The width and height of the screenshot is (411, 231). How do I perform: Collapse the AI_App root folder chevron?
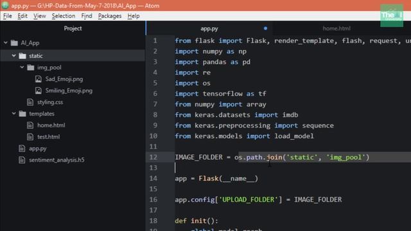[x=6, y=43]
